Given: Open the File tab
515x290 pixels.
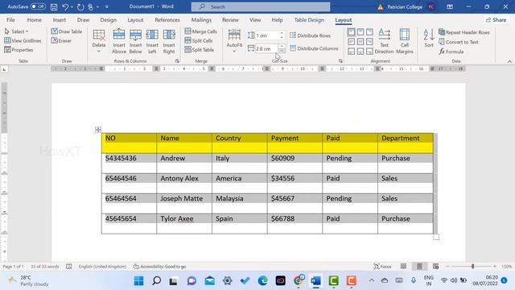Looking at the screenshot, I should click(x=10, y=20).
